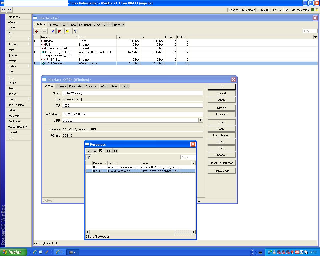320x256 pixels.
Task: Click the red plus Add interface button
Action: pyautogui.click(x=36, y=31)
